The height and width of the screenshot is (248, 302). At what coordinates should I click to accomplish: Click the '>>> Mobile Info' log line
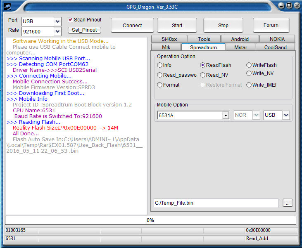[27, 99]
